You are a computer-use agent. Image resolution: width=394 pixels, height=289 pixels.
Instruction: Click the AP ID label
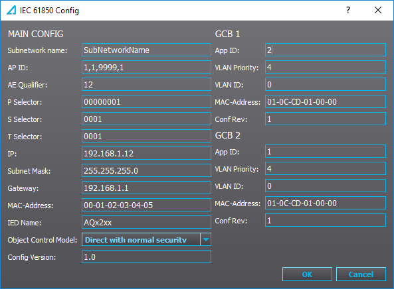click(x=18, y=68)
